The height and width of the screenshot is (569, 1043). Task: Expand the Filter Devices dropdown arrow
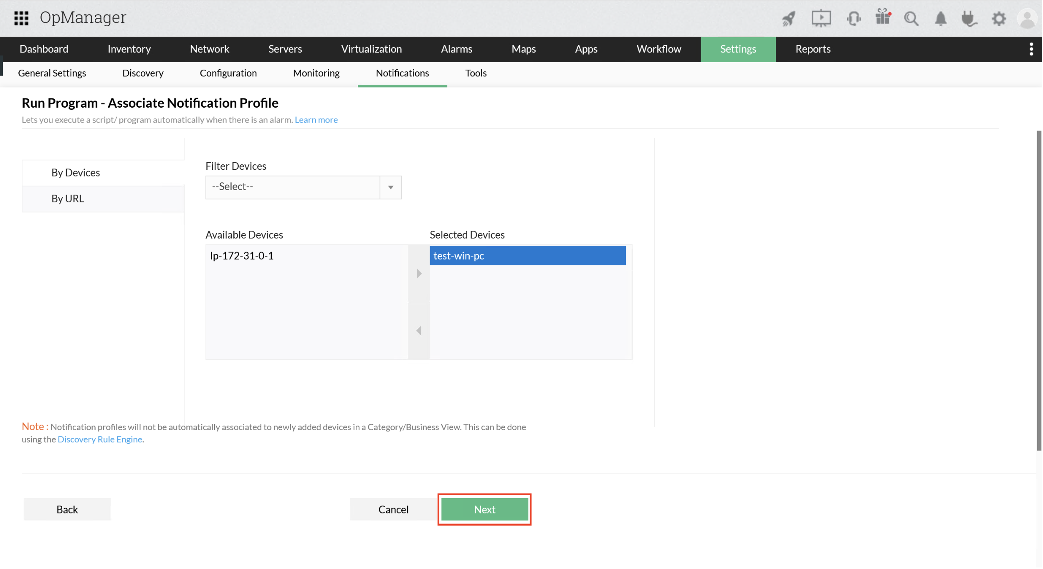click(391, 188)
